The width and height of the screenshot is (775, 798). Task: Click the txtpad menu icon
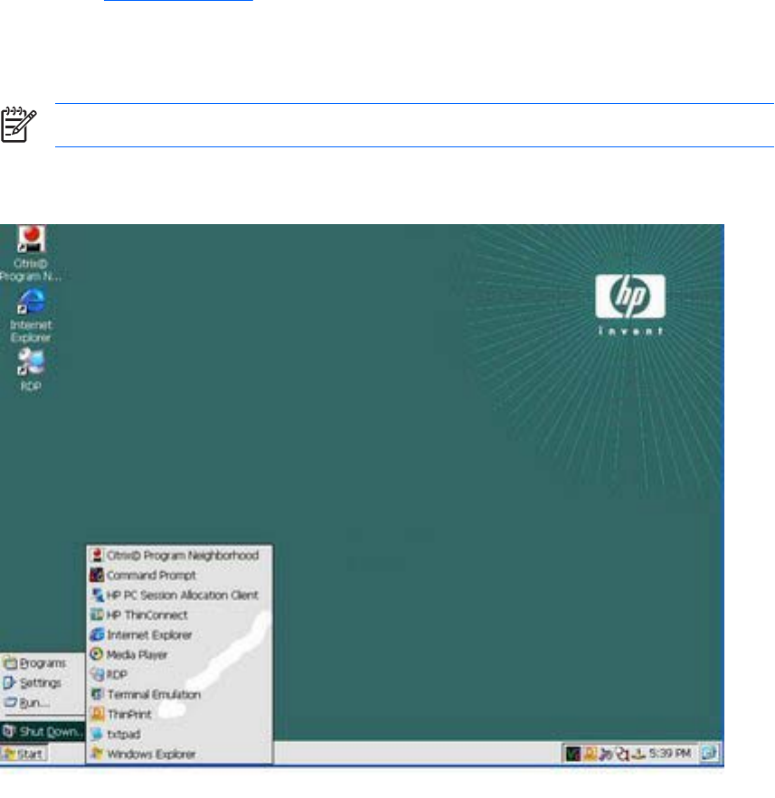(x=97, y=734)
